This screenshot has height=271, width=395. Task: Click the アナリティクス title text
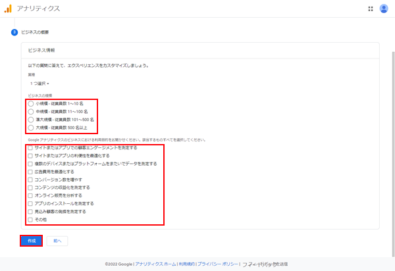(x=39, y=9)
